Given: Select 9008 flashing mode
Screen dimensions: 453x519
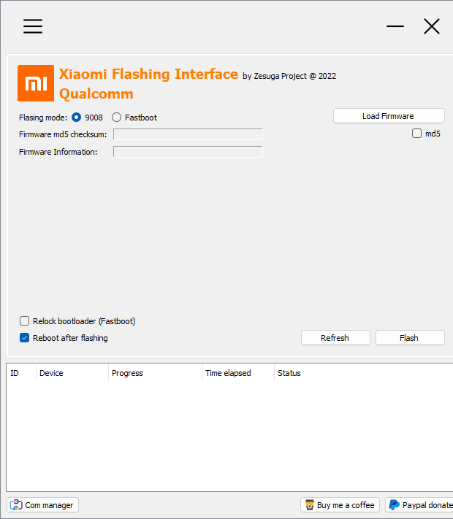Looking at the screenshot, I should pos(76,118).
